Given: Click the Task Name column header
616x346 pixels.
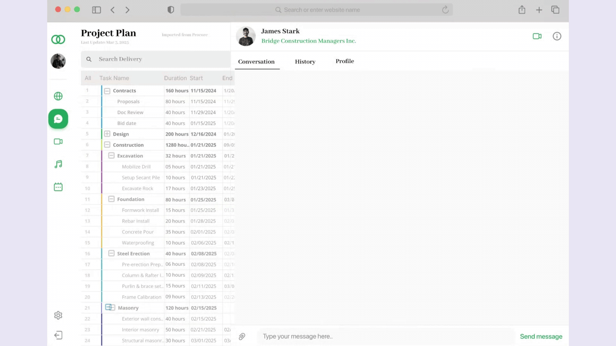Looking at the screenshot, I should coord(114,78).
